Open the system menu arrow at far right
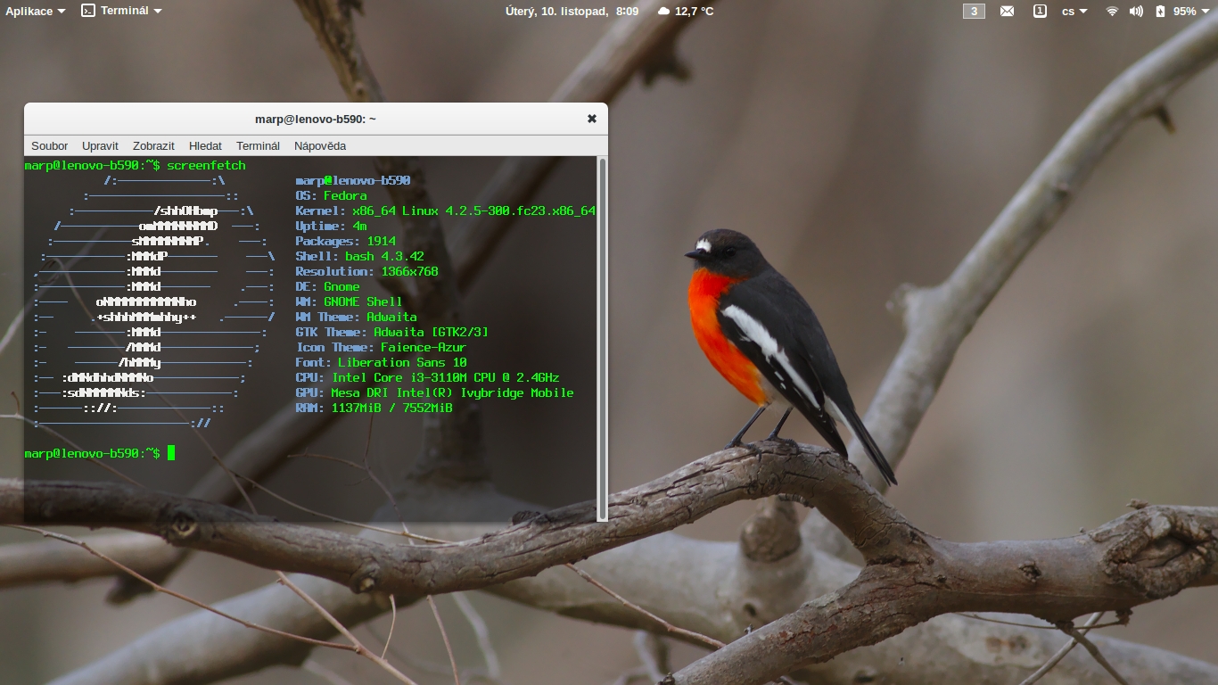Viewport: 1218px width, 685px height. click(1206, 12)
